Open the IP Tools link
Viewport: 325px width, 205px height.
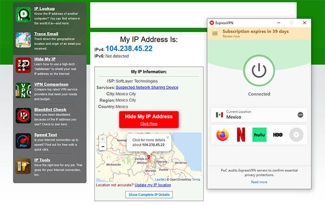(x=42, y=160)
